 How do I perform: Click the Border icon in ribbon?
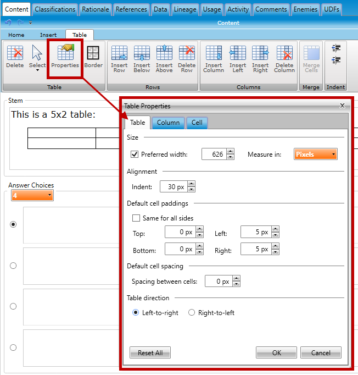(93, 57)
